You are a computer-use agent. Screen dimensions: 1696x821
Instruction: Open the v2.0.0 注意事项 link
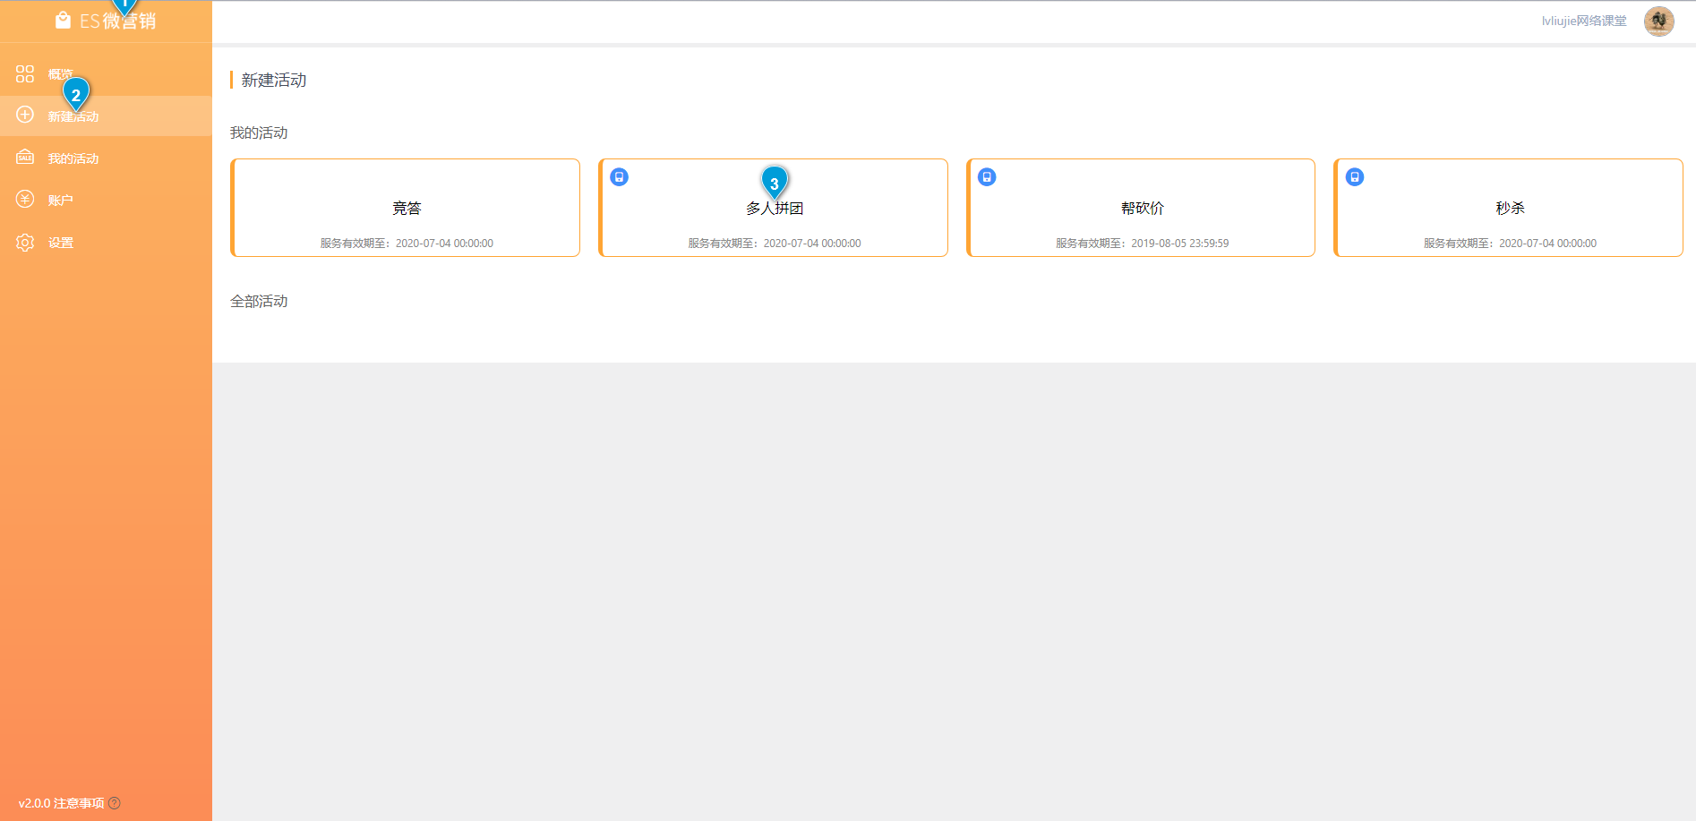tap(61, 803)
